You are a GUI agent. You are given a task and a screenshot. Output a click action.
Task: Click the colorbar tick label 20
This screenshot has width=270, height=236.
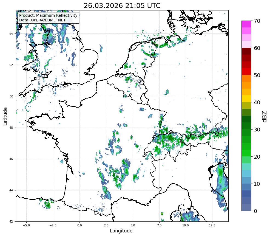(257, 157)
